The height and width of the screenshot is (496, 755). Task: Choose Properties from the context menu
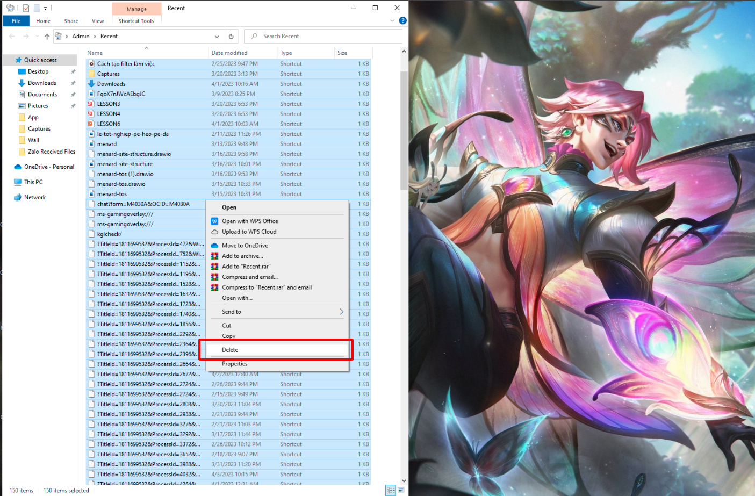point(277,364)
